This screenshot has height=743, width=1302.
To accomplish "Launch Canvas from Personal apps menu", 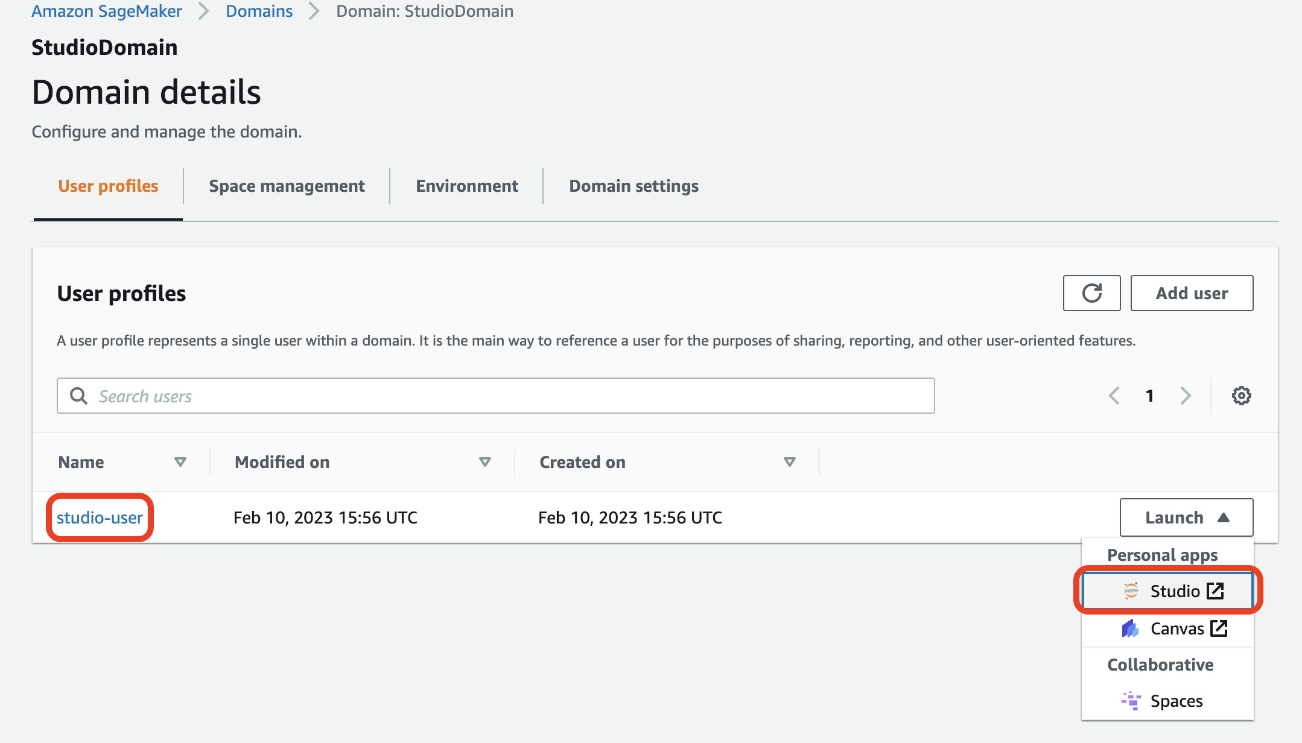I will pyautogui.click(x=1168, y=628).
